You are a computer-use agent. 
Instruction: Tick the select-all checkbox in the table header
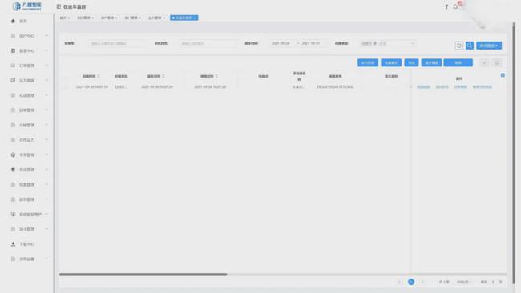pos(67,76)
